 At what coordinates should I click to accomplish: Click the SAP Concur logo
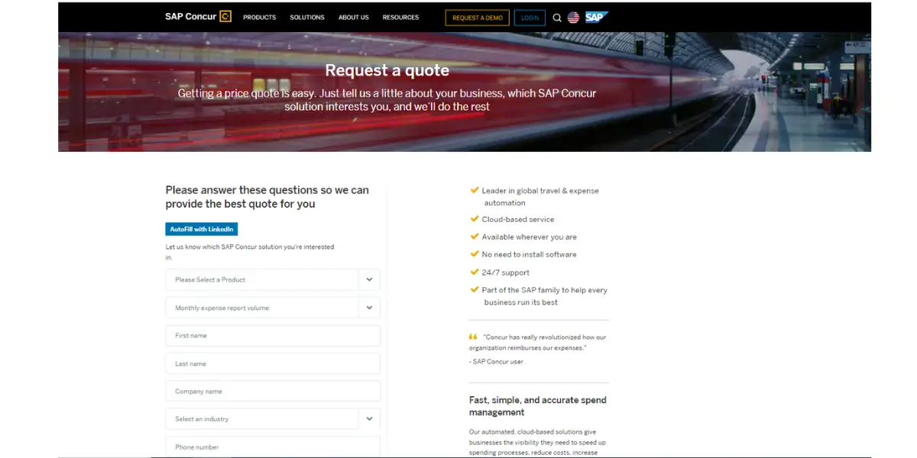point(198,17)
